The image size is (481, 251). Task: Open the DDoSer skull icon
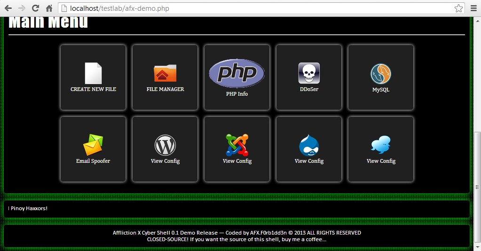point(309,73)
